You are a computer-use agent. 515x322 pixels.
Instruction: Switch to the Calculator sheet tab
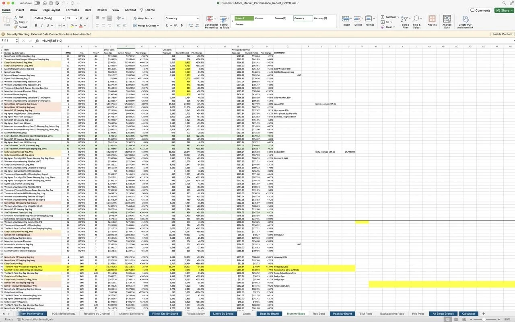tap(469, 314)
